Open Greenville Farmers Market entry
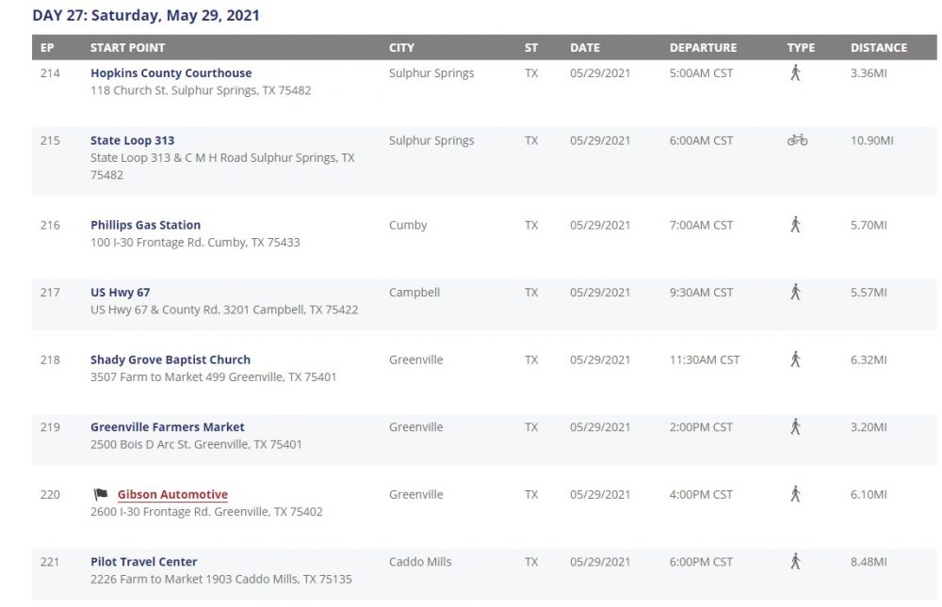This screenshot has width=942, height=607. (168, 426)
